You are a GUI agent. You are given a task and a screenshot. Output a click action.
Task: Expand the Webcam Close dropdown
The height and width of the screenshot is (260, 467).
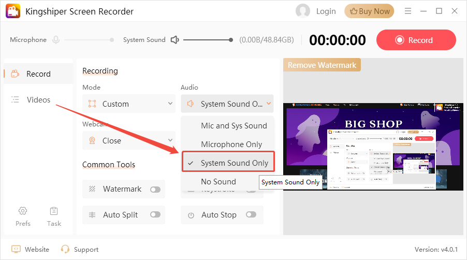[129, 140]
